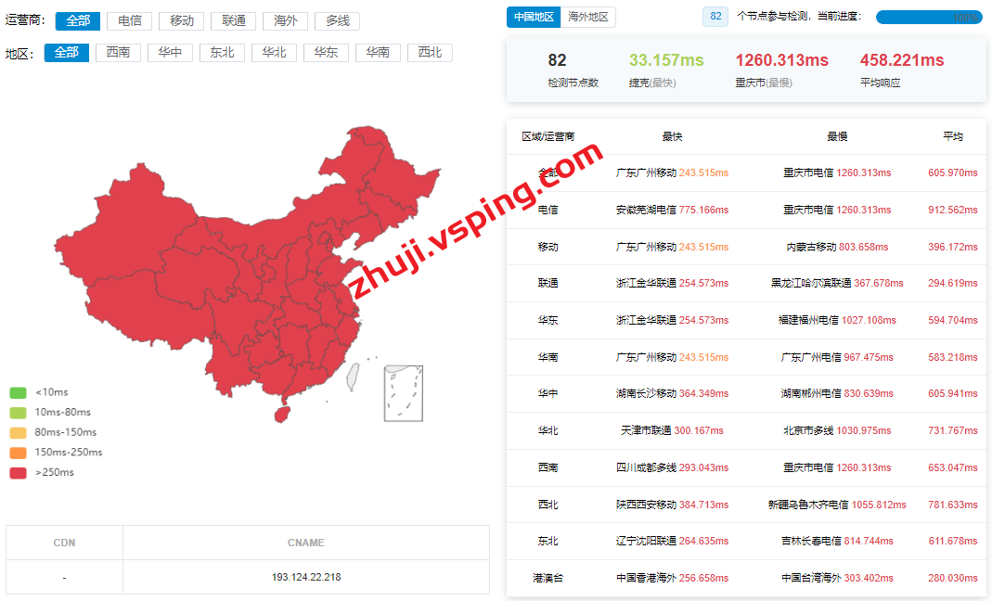The width and height of the screenshot is (992, 601).
Task: Select the 西南 region filter
Action: point(118,53)
